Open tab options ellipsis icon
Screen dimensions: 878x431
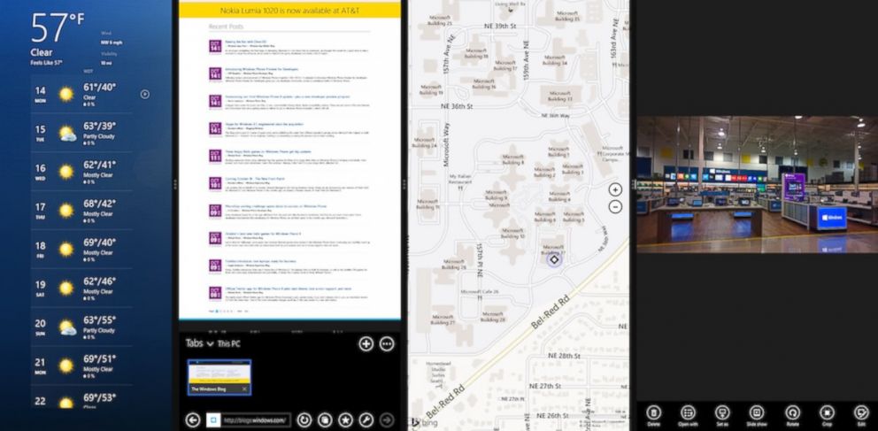point(387,343)
